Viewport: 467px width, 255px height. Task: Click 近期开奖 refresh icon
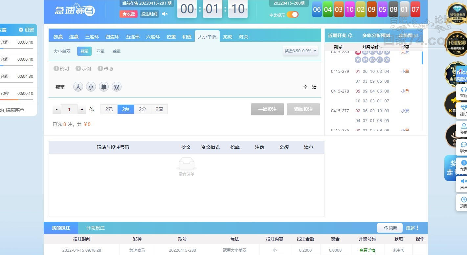point(350,35)
